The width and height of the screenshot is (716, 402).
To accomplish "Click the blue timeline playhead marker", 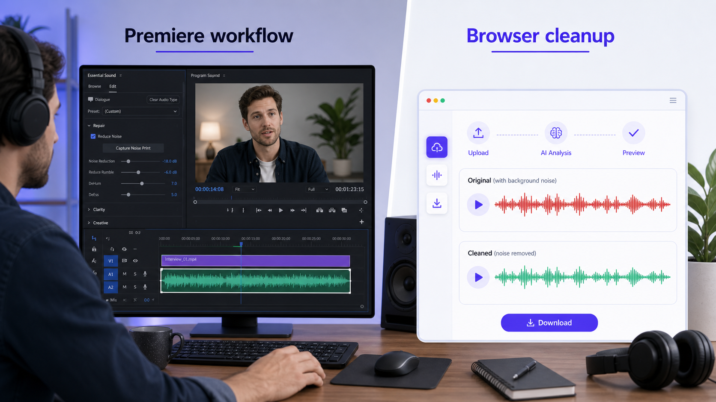I will (x=241, y=244).
